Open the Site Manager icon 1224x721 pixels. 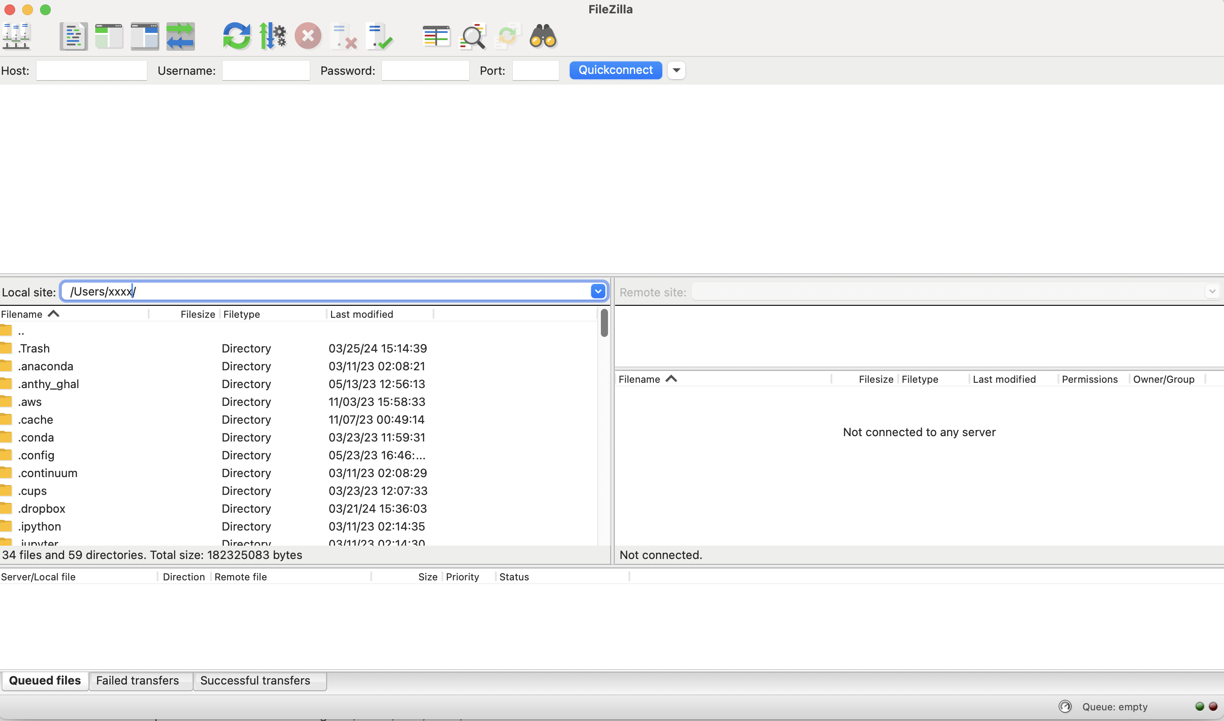click(16, 36)
